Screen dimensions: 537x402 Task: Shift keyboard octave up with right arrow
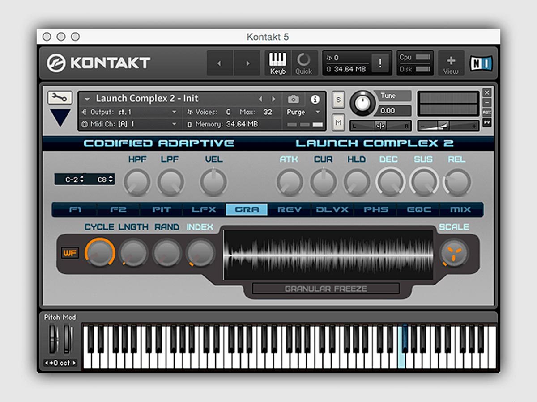click(74, 363)
